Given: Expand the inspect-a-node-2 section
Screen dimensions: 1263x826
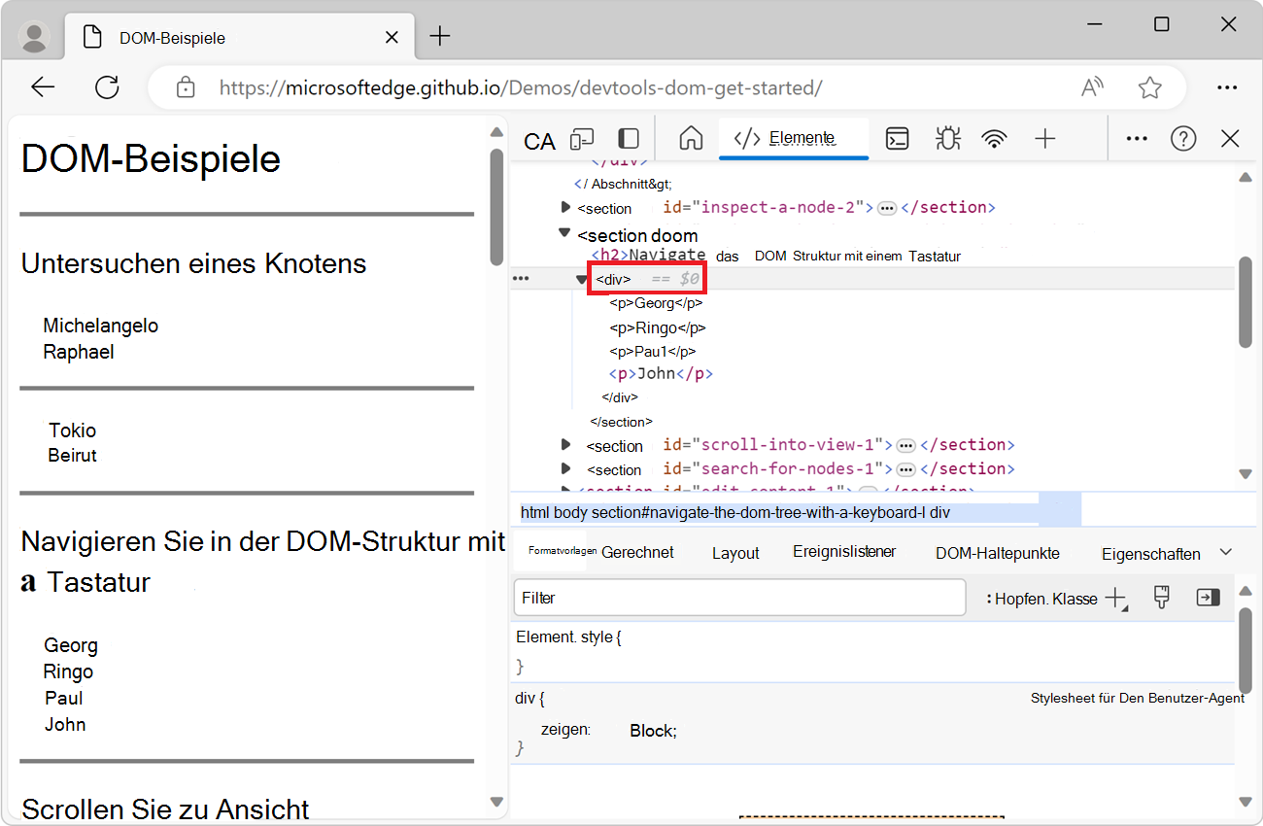Looking at the screenshot, I should 566,207.
